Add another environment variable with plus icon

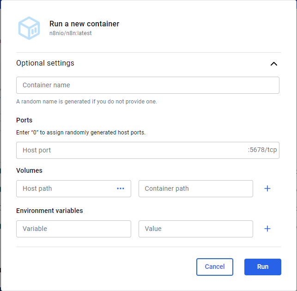click(267, 229)
